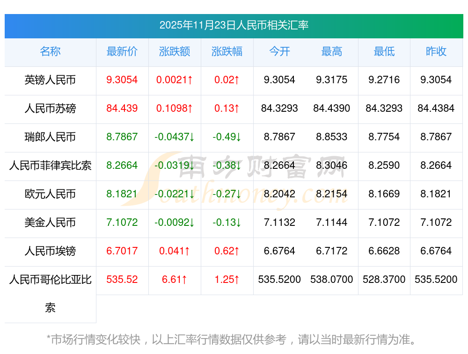Click the red latest price 84.439
This screenshot has height=354, width=468.
coord(122,108)
